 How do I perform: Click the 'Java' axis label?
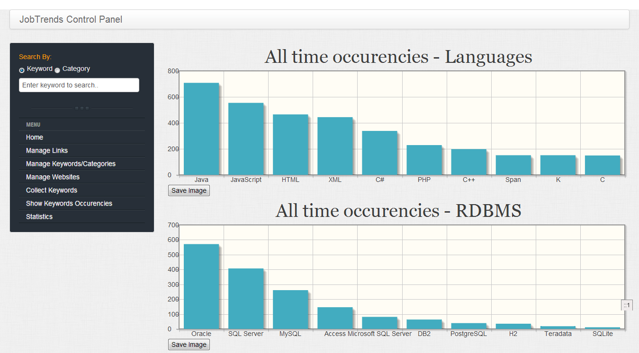click(x=201, y=180)
